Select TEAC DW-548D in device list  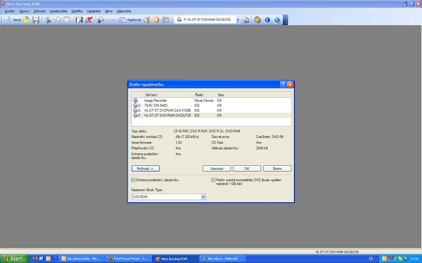pyautogui.click(x=156, y=105)
